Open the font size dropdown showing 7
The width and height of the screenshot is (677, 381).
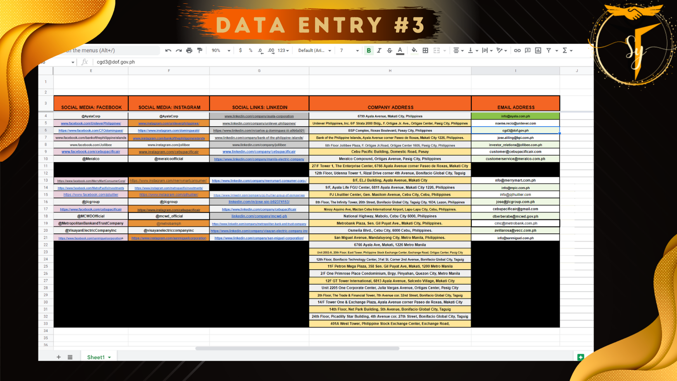pos(349,50)
